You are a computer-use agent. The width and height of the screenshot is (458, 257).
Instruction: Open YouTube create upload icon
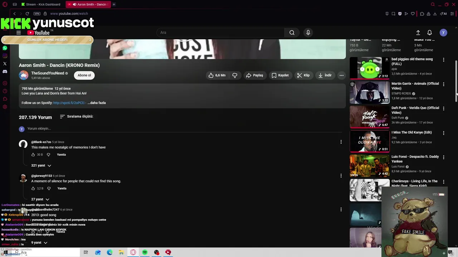(x=418, y=32)
